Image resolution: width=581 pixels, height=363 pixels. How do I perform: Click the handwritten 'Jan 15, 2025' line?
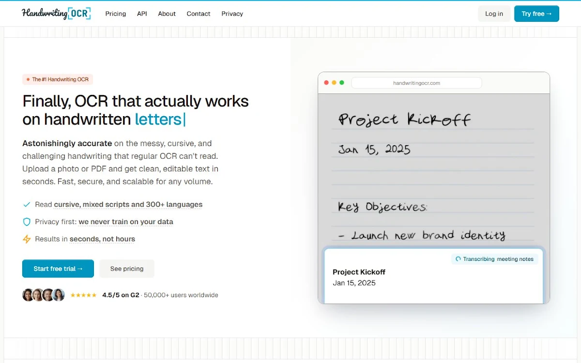click(374, 149)
